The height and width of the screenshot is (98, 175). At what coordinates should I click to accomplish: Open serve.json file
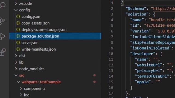click(30, 43)
